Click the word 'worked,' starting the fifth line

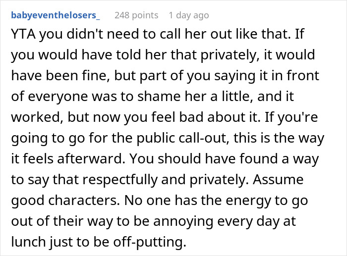(36, 117)
